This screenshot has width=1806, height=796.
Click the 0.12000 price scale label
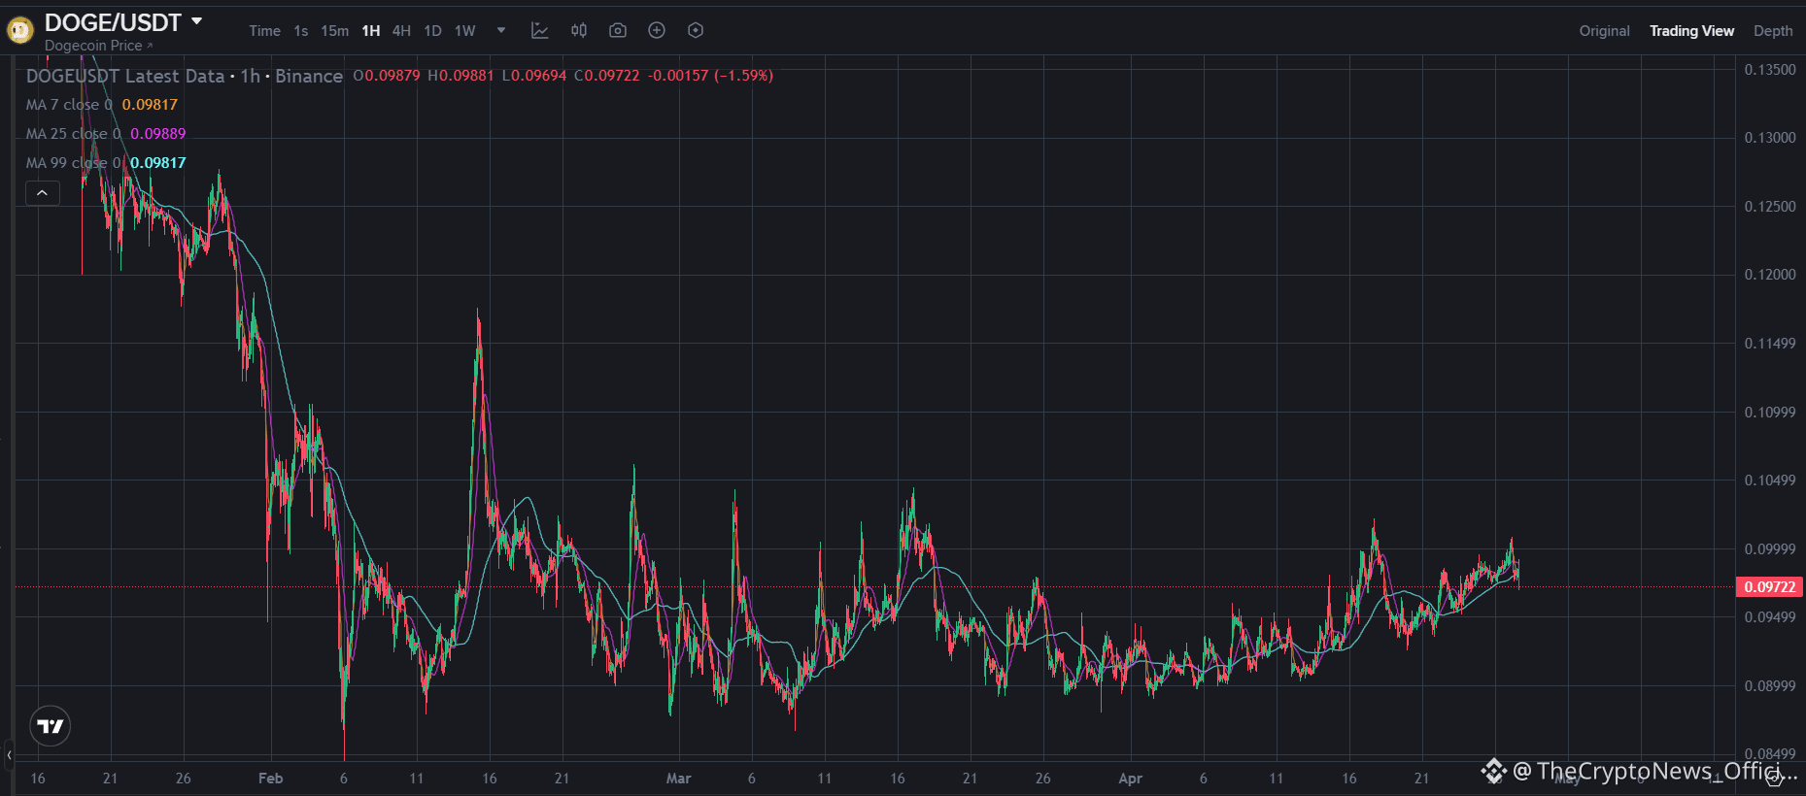1770,275
